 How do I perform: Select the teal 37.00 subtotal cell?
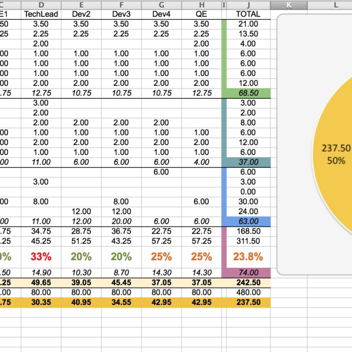(x=249, y=162)
